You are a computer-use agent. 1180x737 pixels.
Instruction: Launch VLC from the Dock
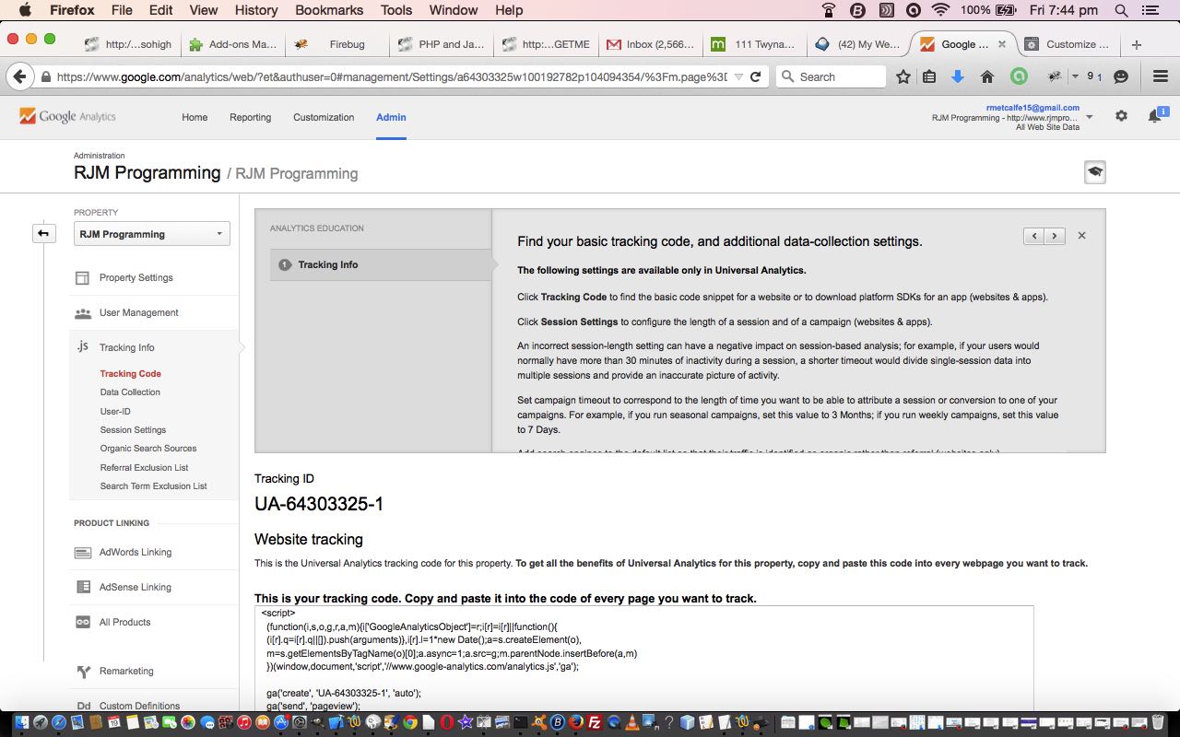click(x=631, y=723)
